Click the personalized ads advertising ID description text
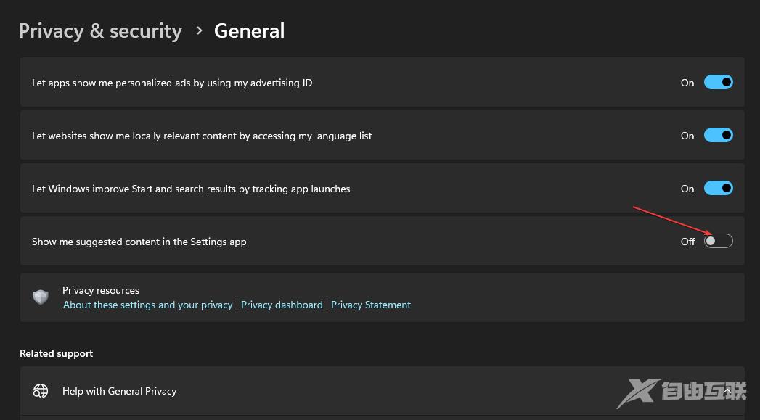The height and width of the screenshot is (420, 760). coord(172,83)
